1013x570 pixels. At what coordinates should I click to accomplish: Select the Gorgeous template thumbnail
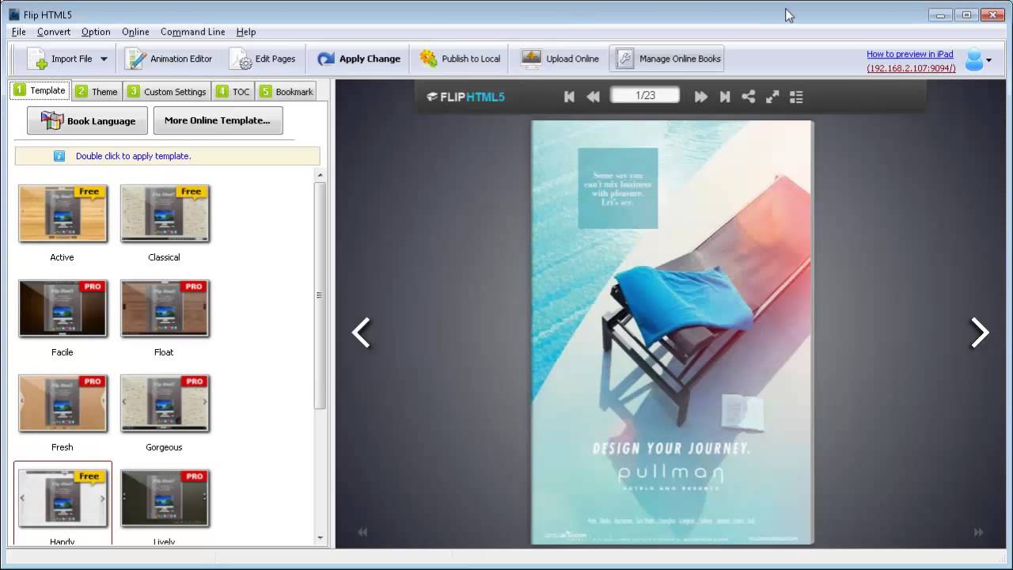click(165, 404)
